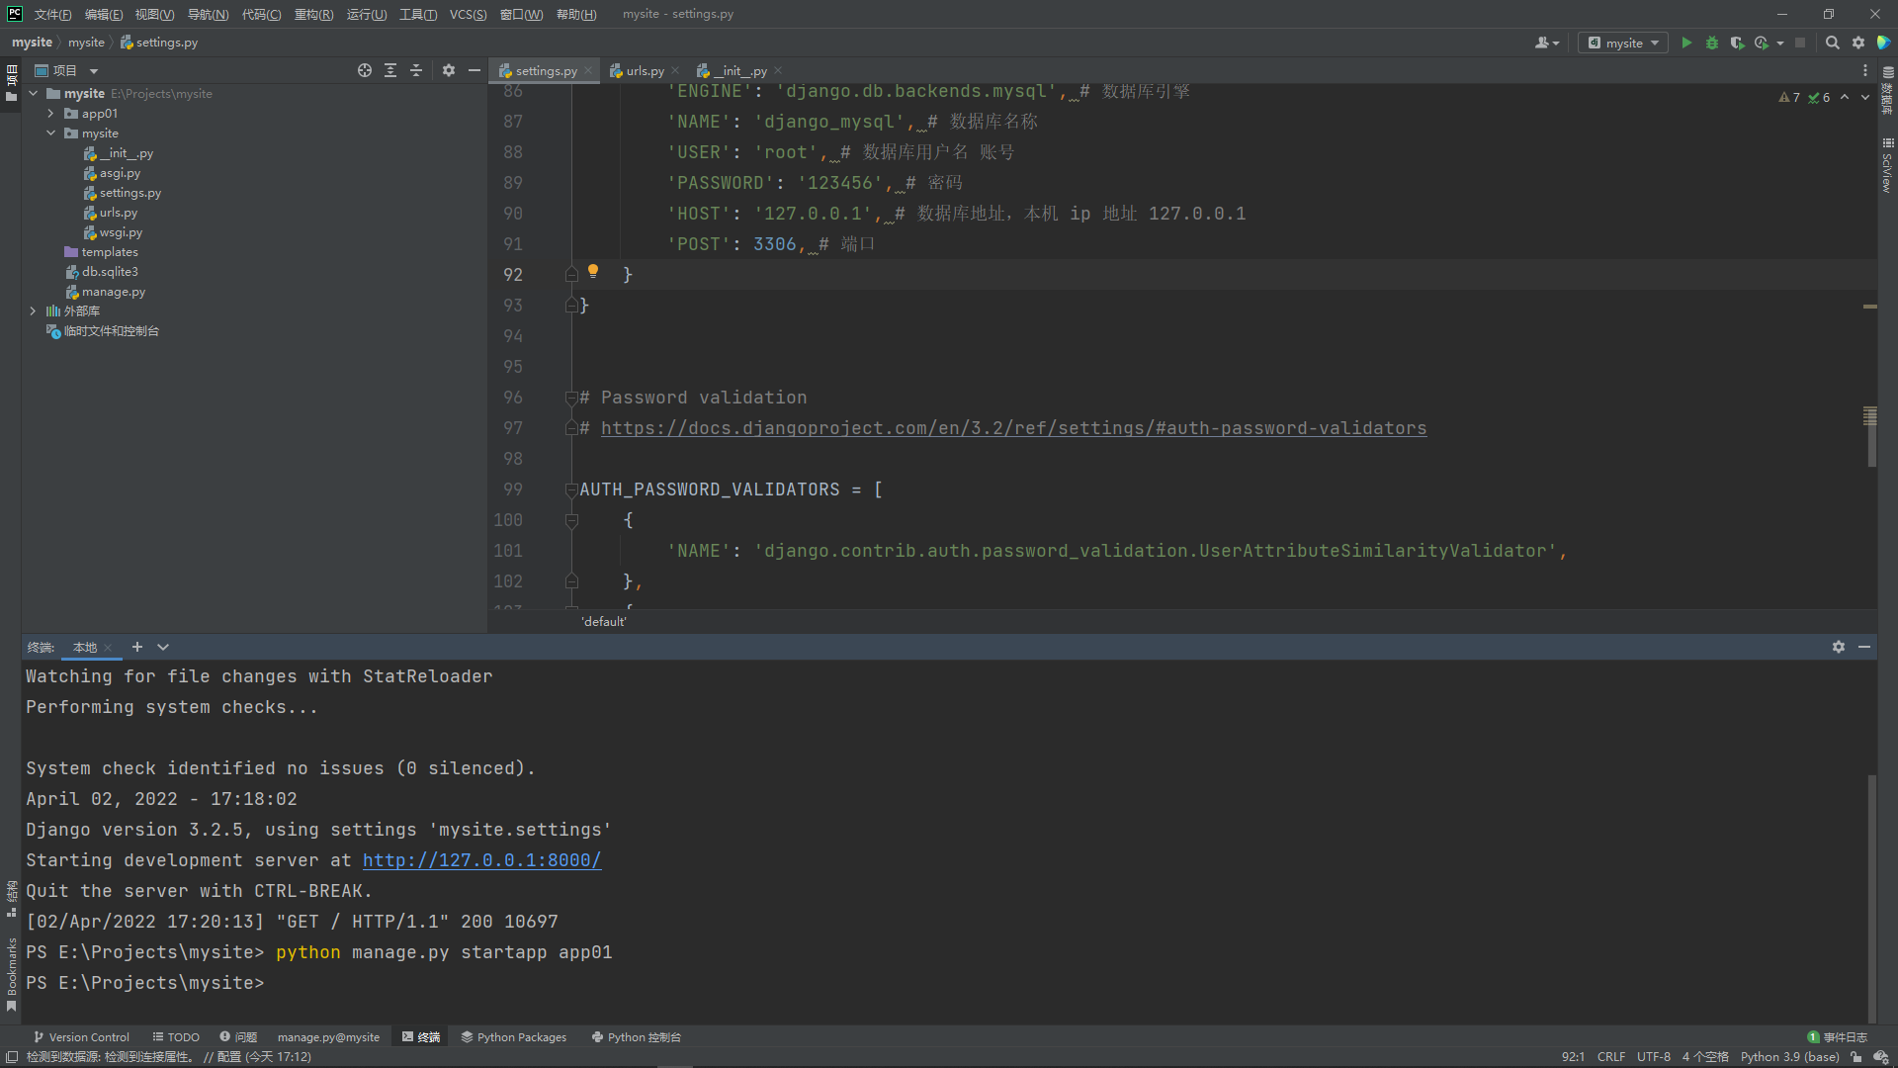Screen dimensions: 1898x1068
Task: Open Search Everywhere magnifier
Action: coord(1832,43)
